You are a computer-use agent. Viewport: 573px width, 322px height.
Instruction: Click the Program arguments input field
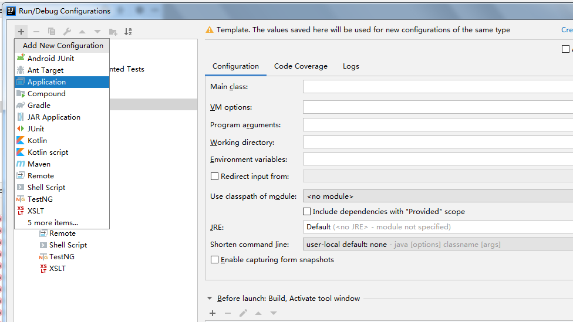(x=438, y=124)
